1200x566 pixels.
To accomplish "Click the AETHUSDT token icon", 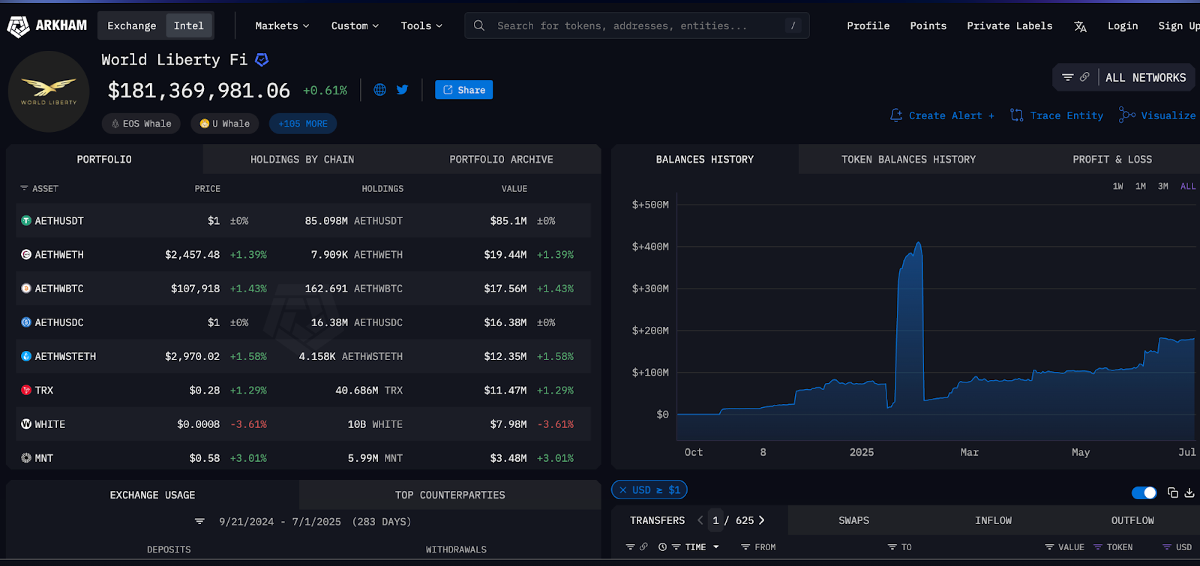I will [26, 221].
